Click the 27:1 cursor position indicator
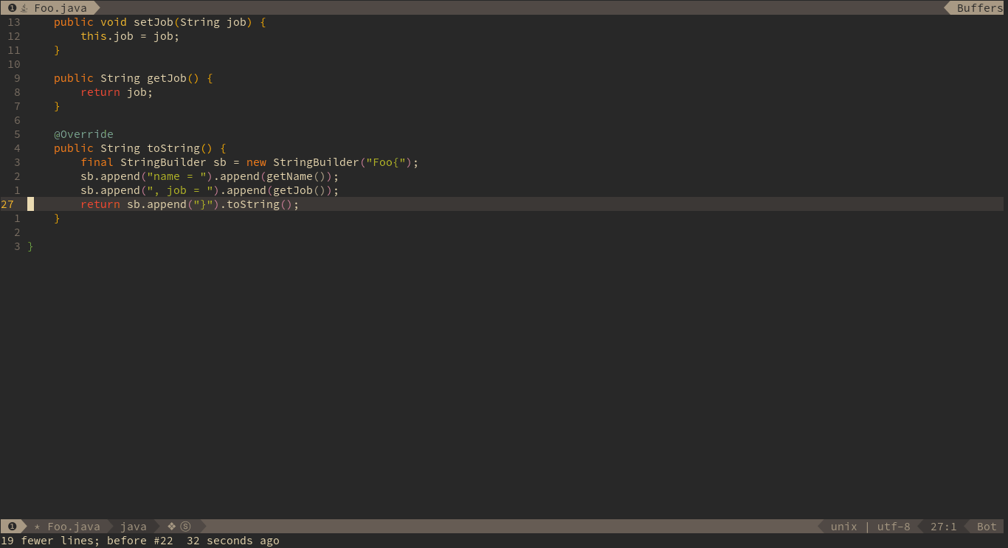 coord(944,526)
